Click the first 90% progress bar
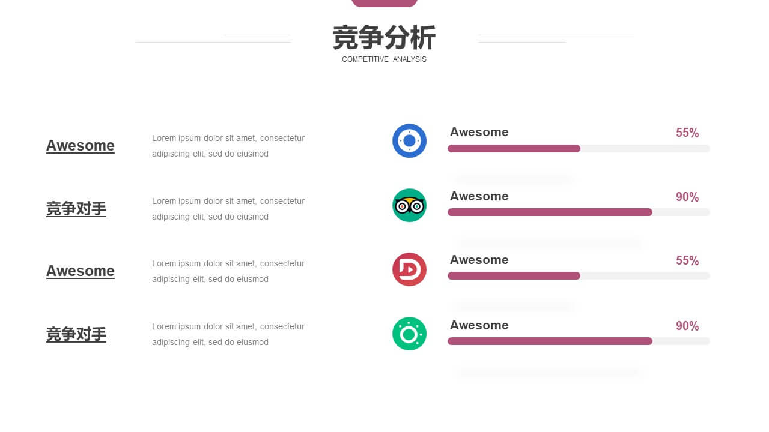Screen dimensions: 769x432 [579, 212]
